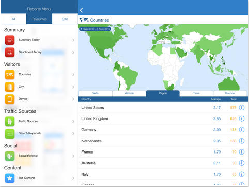Select the Germany country name
This screenshot has height=187, width=249.
pyautogui.click(x=89, y=130)
